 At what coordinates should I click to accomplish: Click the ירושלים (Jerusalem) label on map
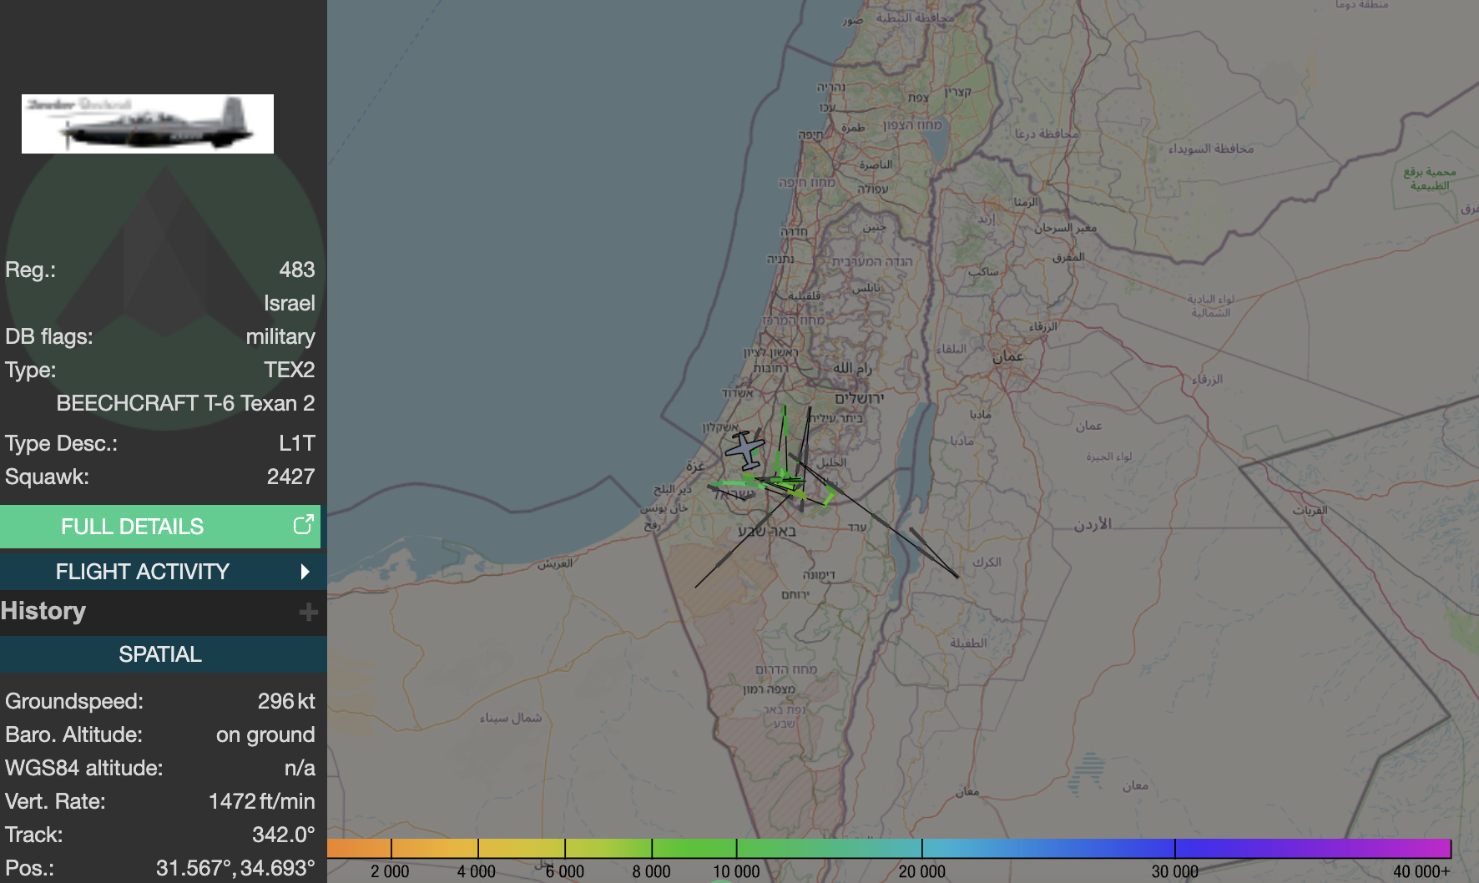[x=859, y=399]
